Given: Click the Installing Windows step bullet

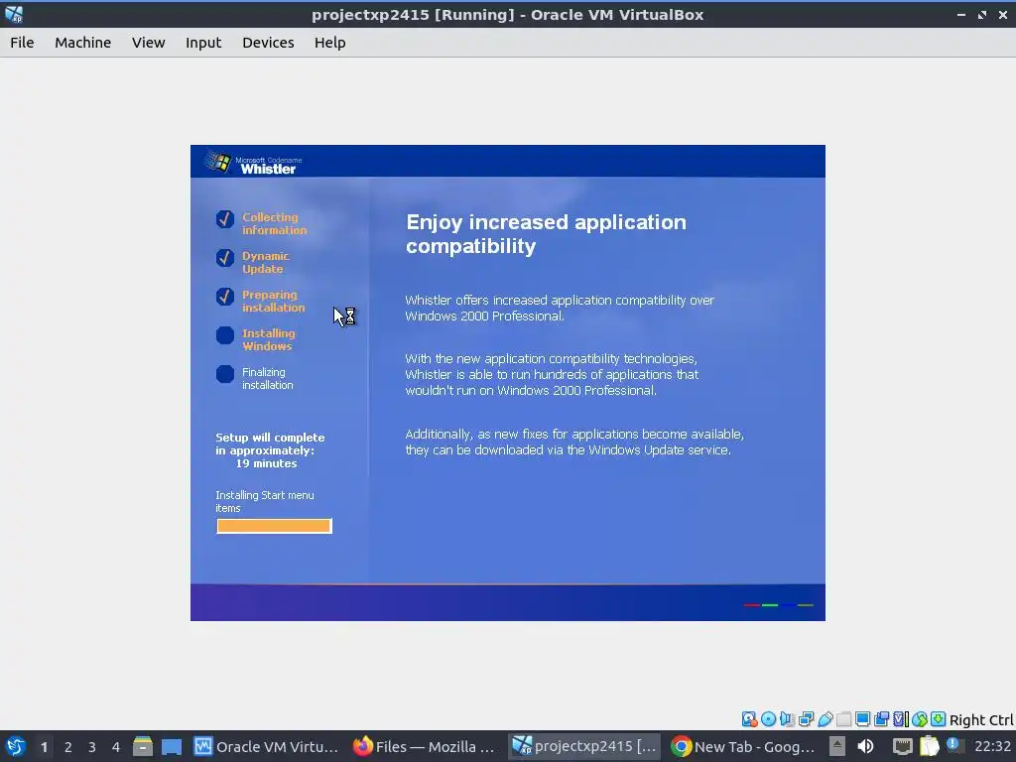Looking at the screenshot, I should tap(225, 335).
